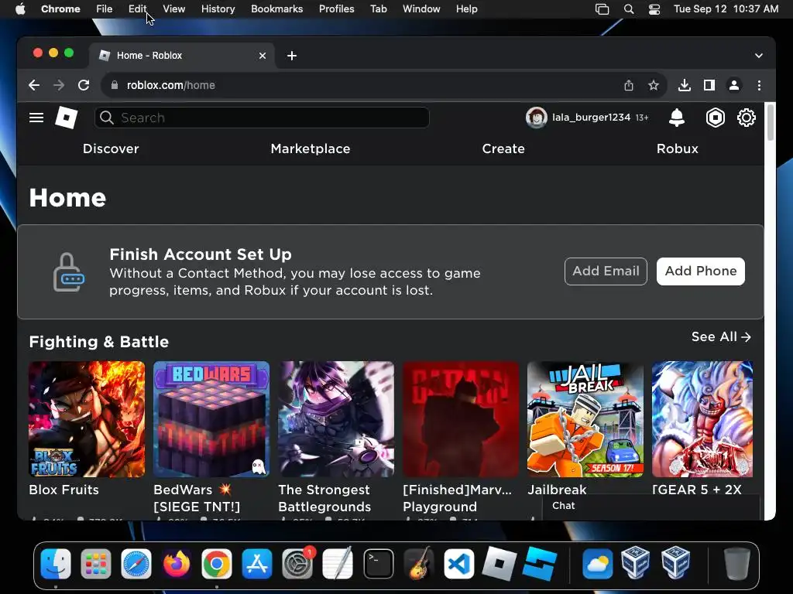Image resolution: width=793 pixels, height=594 pixels.
Task: Open the Robux balance hexagon icon
Action: pos(715,118)
